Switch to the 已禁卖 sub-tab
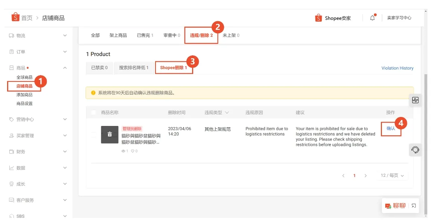 (x=99, y=68)
